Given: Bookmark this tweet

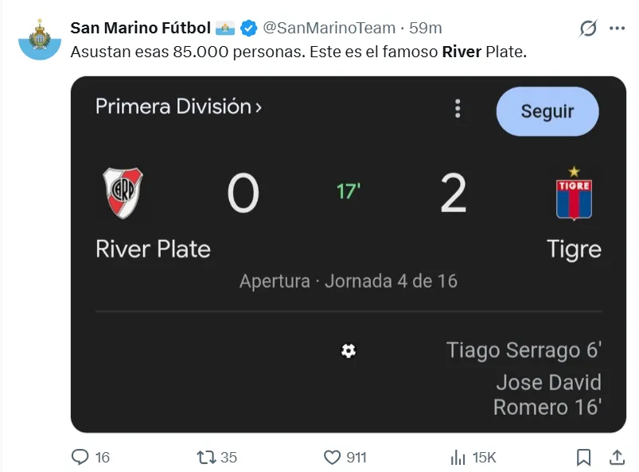Looking at the screenshot, I should (x=583, y=457).
